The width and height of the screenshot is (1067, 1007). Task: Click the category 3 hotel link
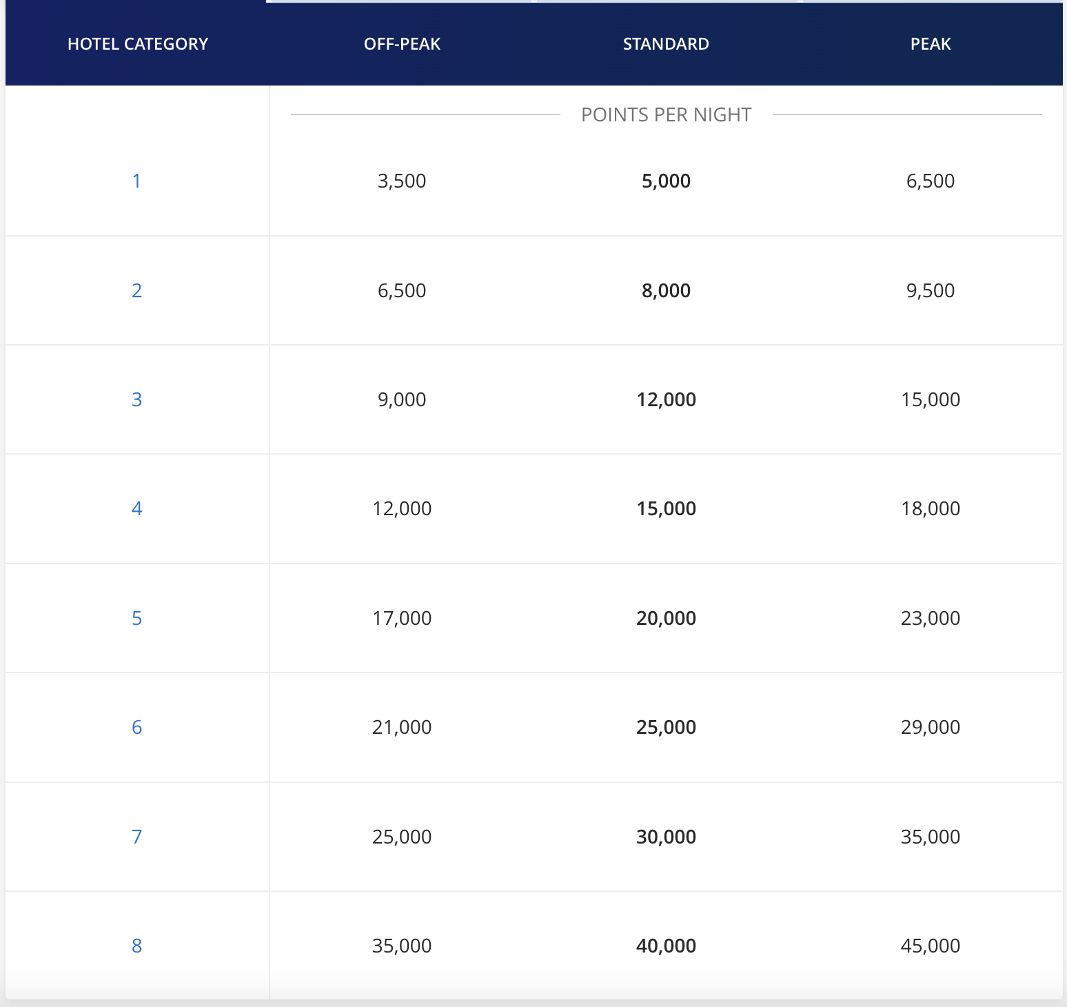136,399
